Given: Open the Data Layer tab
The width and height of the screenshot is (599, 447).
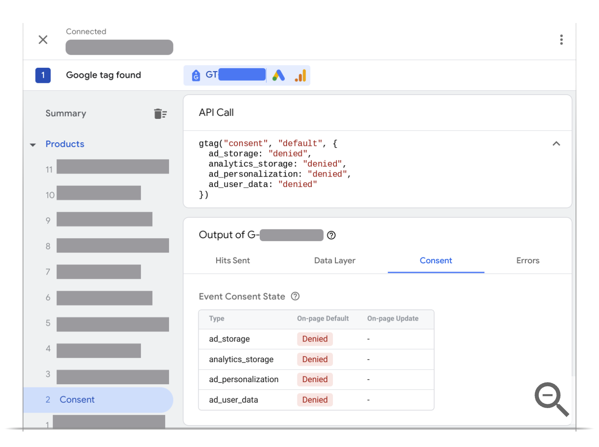Looking at the screenshot, I should [x=335, y=260].
